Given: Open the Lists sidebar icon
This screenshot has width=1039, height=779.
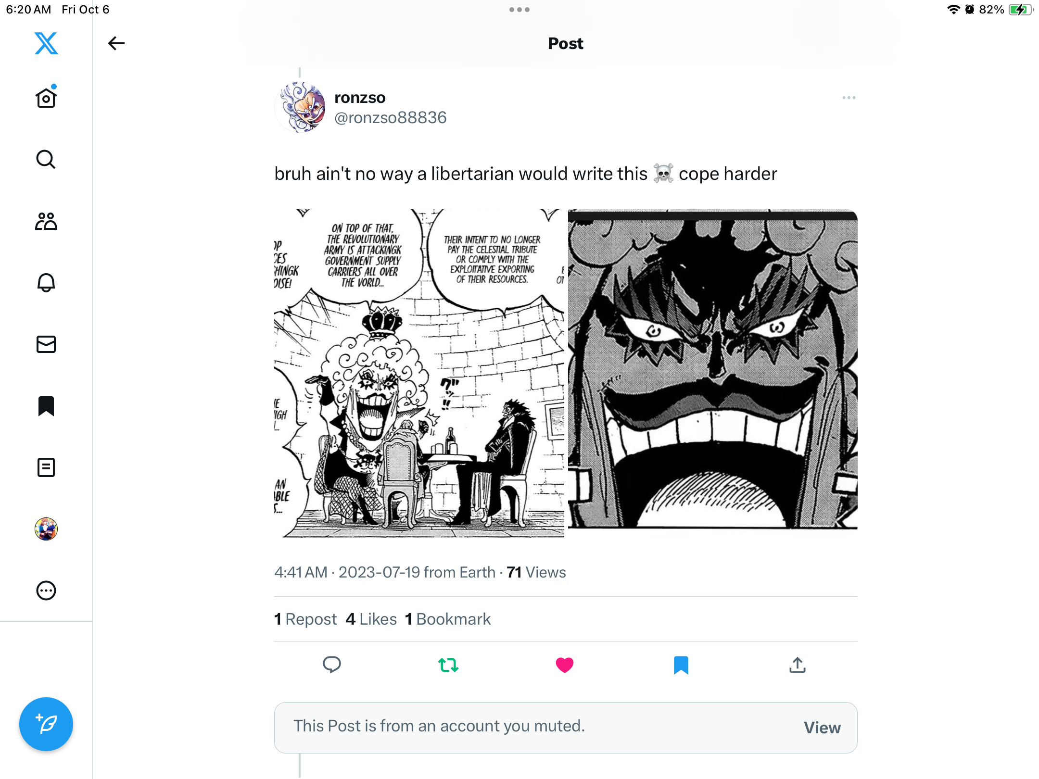Looking at the screenshot, I should coord(46,467).
